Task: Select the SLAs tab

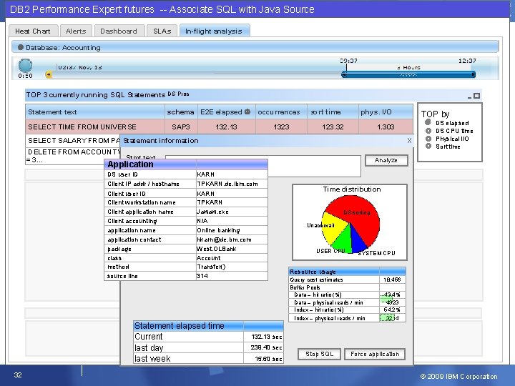Action: [x=162, y=31]
